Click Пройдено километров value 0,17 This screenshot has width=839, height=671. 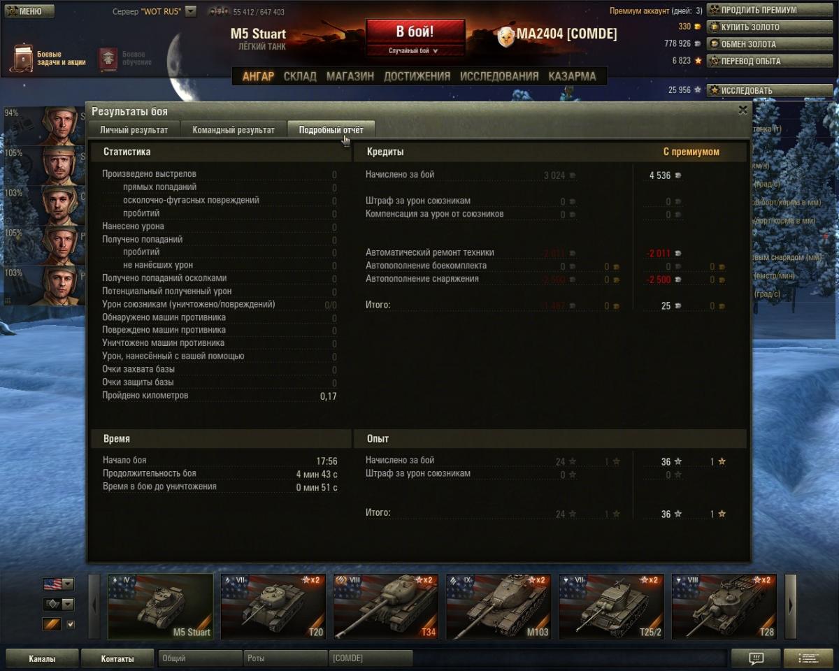pyautogui.click(x=328, y=396)
